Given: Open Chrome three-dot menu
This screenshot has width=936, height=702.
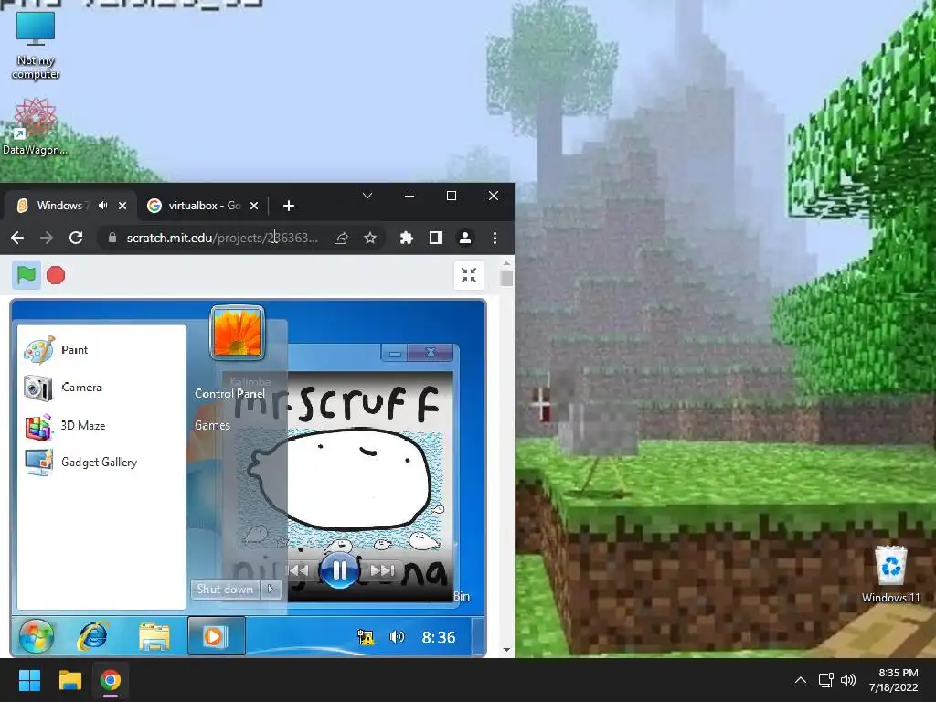Looking at the screenshot, I should click(495, 238).
